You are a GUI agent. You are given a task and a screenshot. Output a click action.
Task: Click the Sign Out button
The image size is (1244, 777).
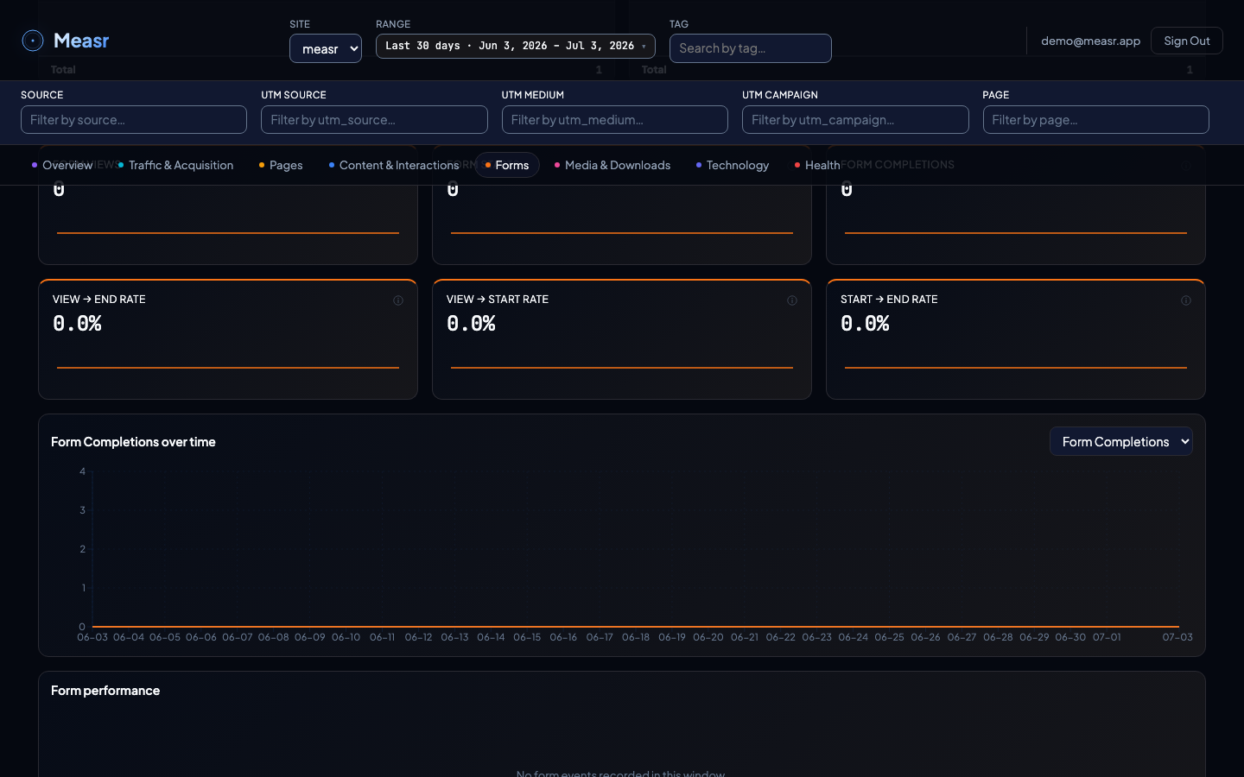[x=1187, y=41]
